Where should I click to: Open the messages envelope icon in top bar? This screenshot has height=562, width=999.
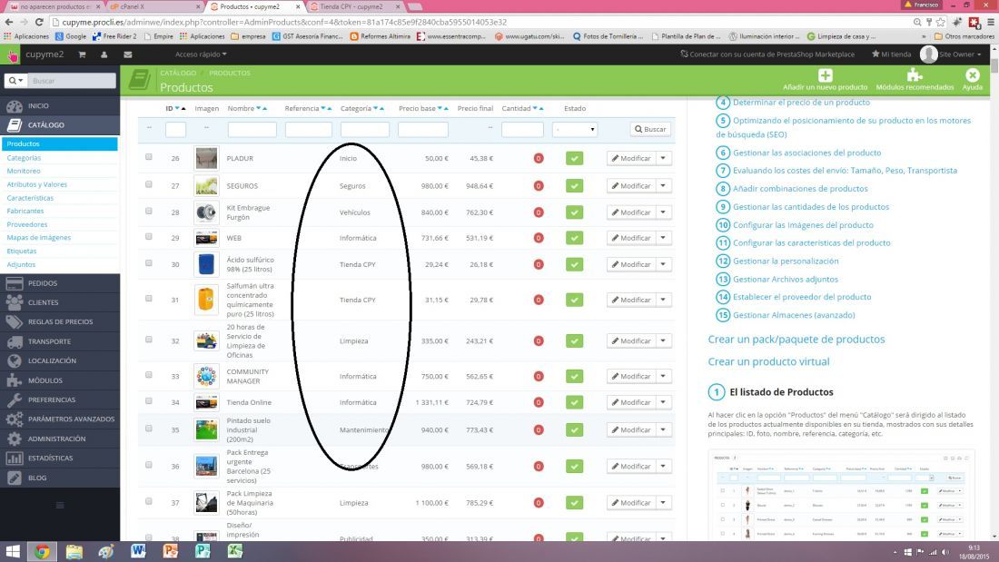[x=127, y=54]
